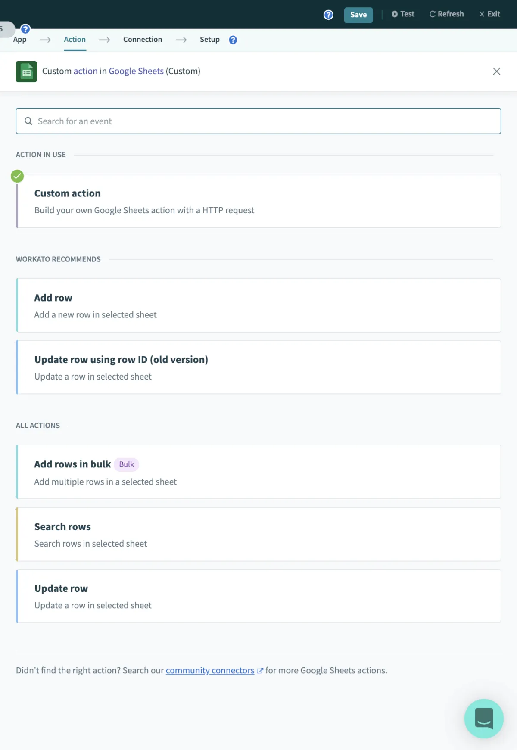Screen dimensions: 517x750
Task: Click the help badge above App step
Action: tap(25, 29)
